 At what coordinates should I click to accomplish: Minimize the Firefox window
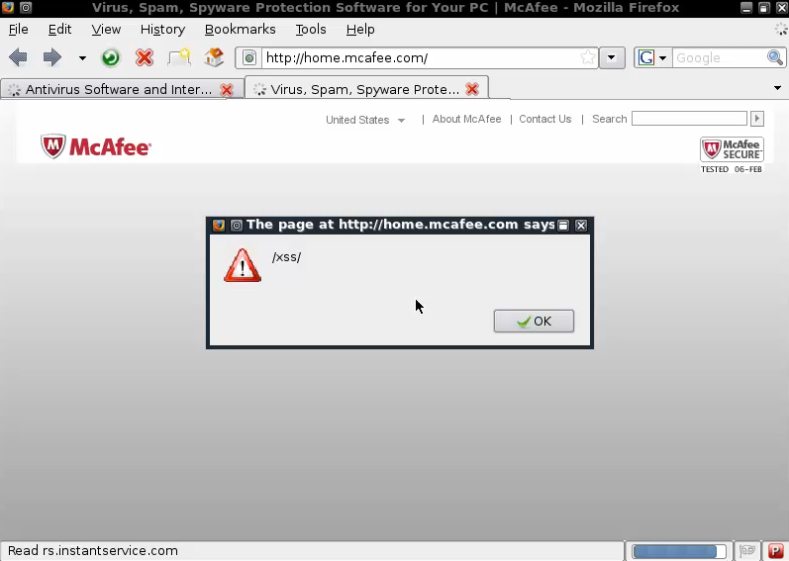pos(746,8)
